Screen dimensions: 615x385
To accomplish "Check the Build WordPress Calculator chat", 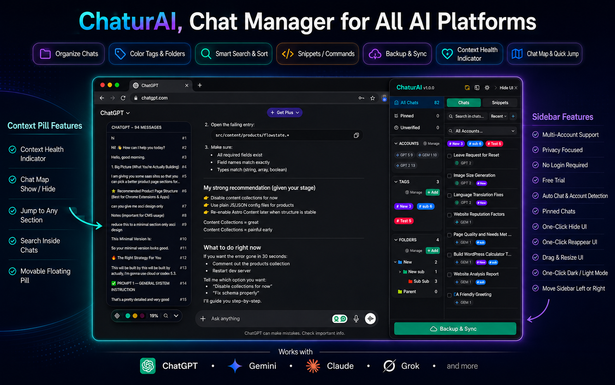I will click(x=449, y=255).
